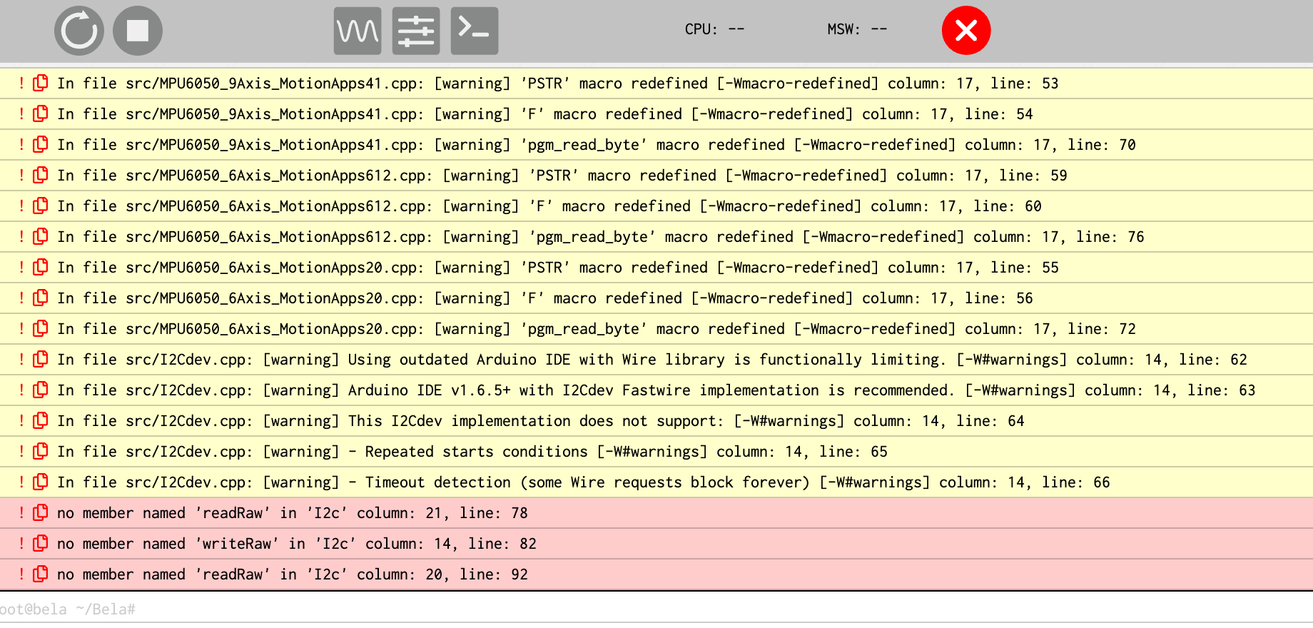Open the oscilloscope
The width and height of the screenshot is (1313, 628).
358,31
